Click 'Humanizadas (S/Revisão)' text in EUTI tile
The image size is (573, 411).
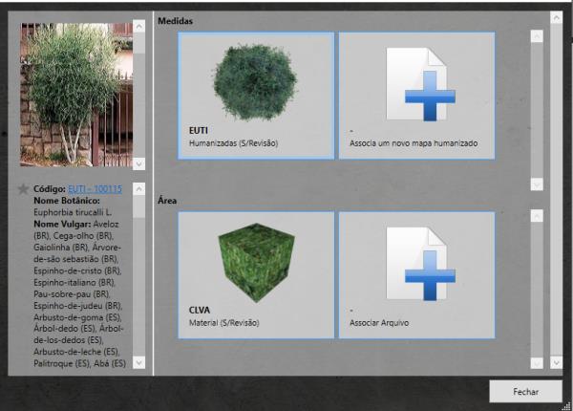(x=233, y=143)
